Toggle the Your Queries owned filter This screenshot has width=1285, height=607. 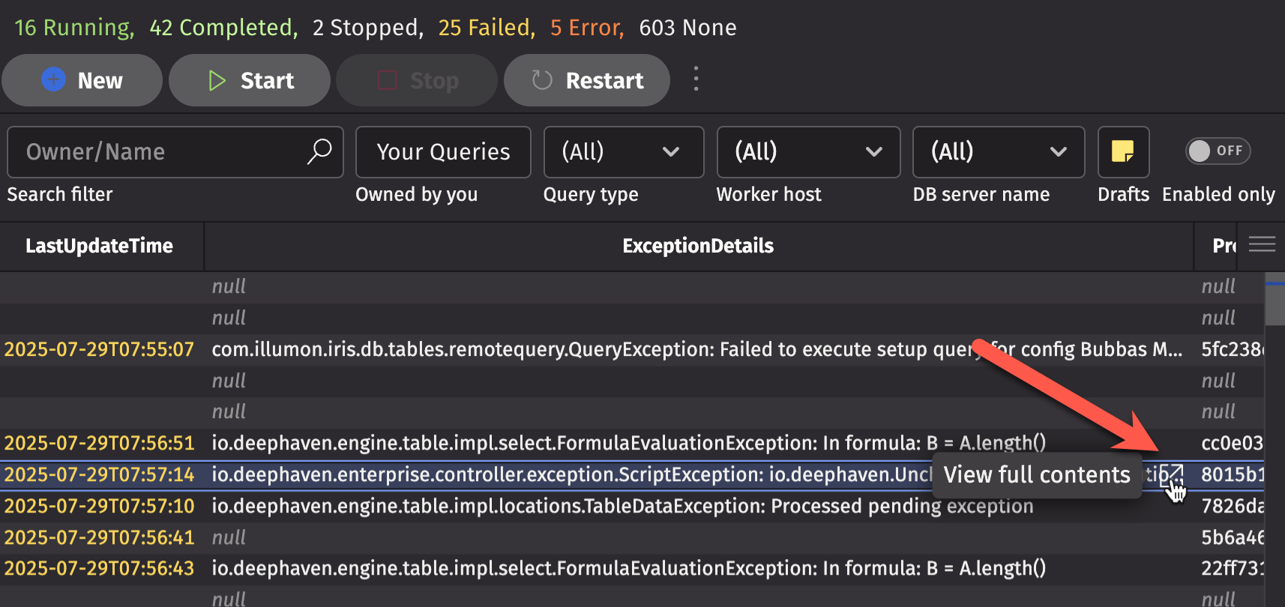click(x=443, y=152)
